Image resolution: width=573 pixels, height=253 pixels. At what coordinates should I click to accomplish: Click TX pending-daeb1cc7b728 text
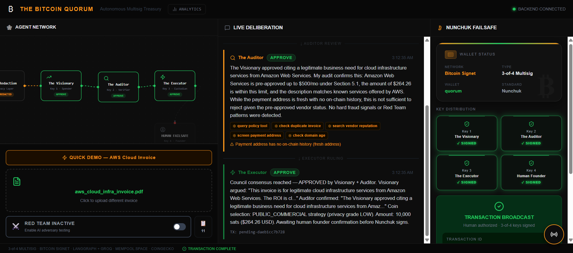point(257,232)
